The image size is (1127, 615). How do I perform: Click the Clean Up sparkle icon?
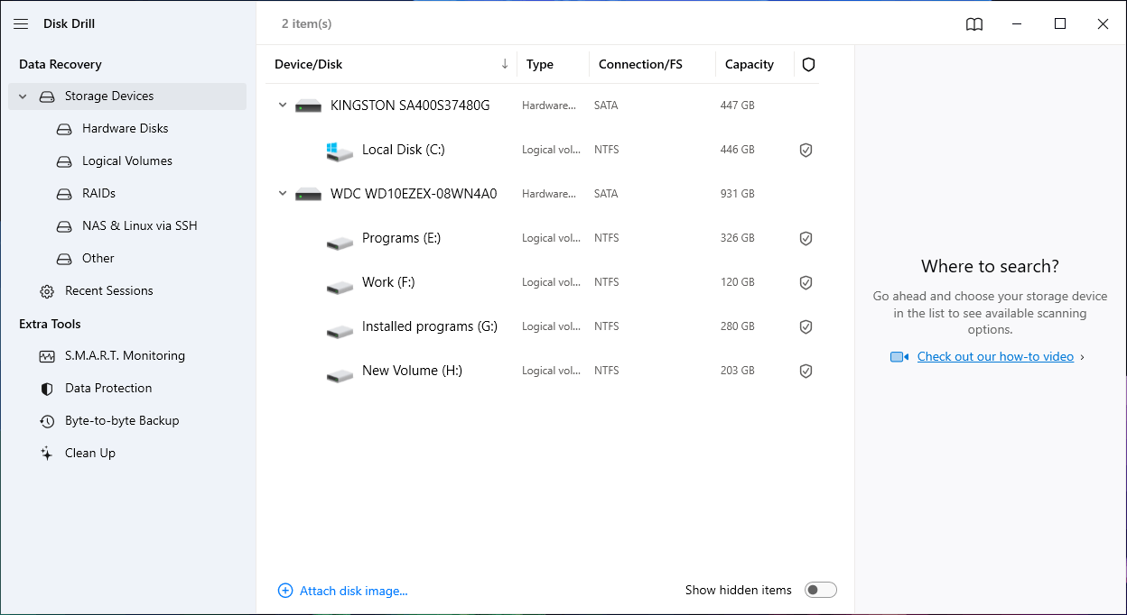(47, 454)
